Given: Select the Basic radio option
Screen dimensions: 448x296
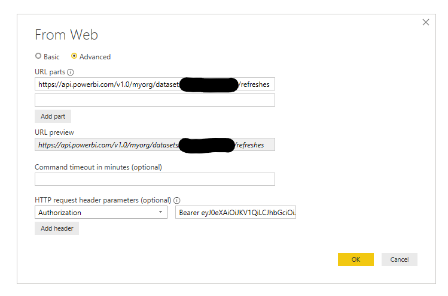Looking at the screenshot, I should click(x=38, y=56).
